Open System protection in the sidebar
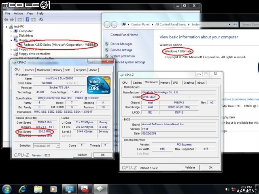Image resolution: width=259 pixels, height=194 pixels. click(x=122, y=56)
